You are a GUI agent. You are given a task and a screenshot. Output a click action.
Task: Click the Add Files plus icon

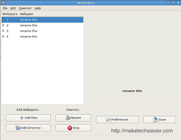[x=22, y=118]
